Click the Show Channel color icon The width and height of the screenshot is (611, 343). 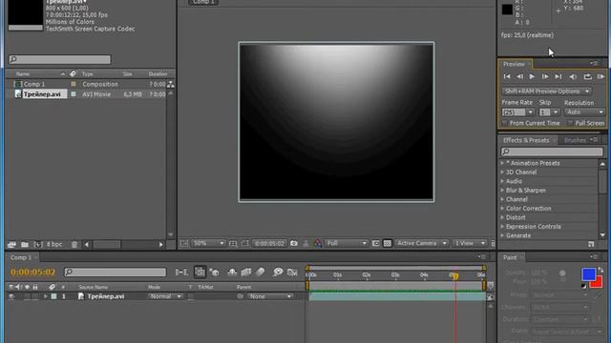[x=318, y=244]
